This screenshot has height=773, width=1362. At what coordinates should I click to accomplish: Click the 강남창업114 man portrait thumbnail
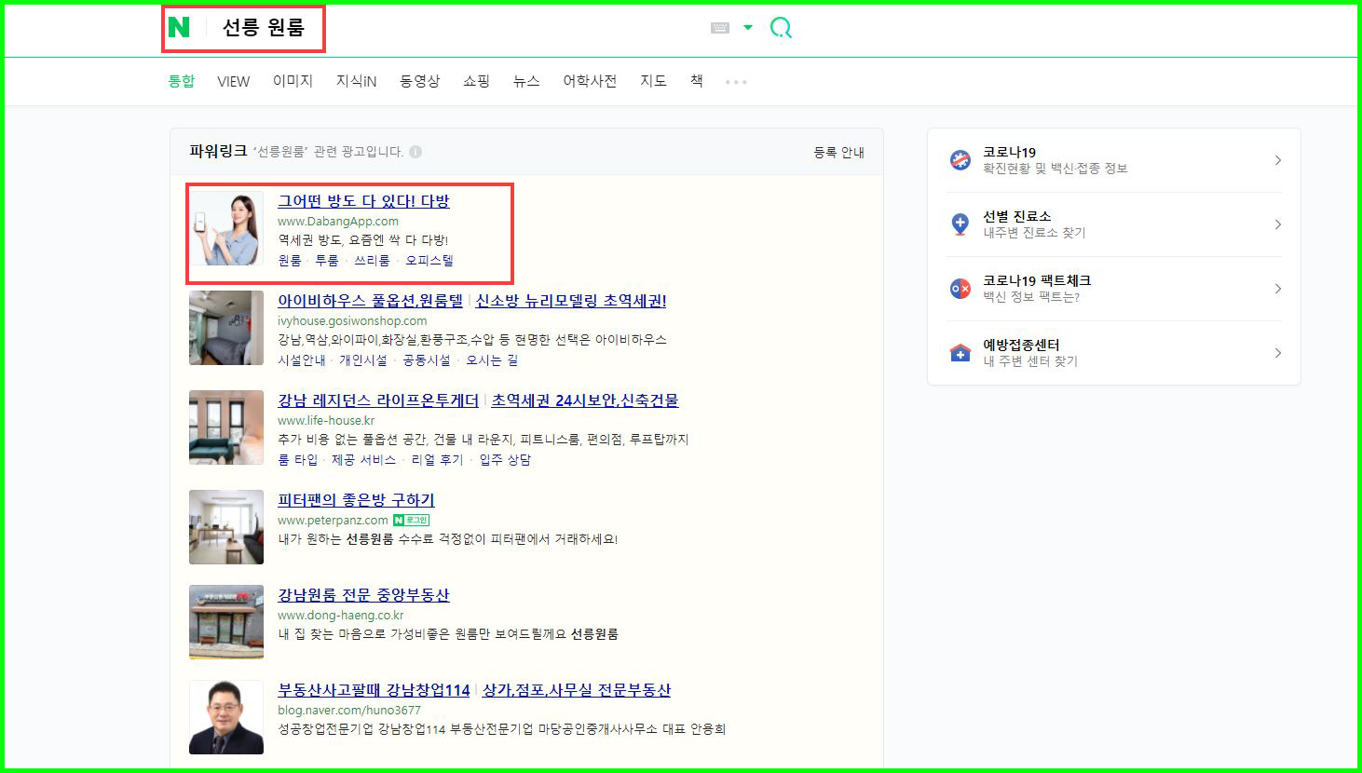point(226,717)
